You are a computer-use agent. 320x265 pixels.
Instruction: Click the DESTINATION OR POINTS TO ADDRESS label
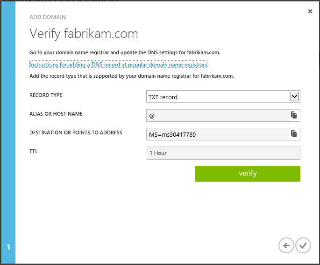point(76,133)
